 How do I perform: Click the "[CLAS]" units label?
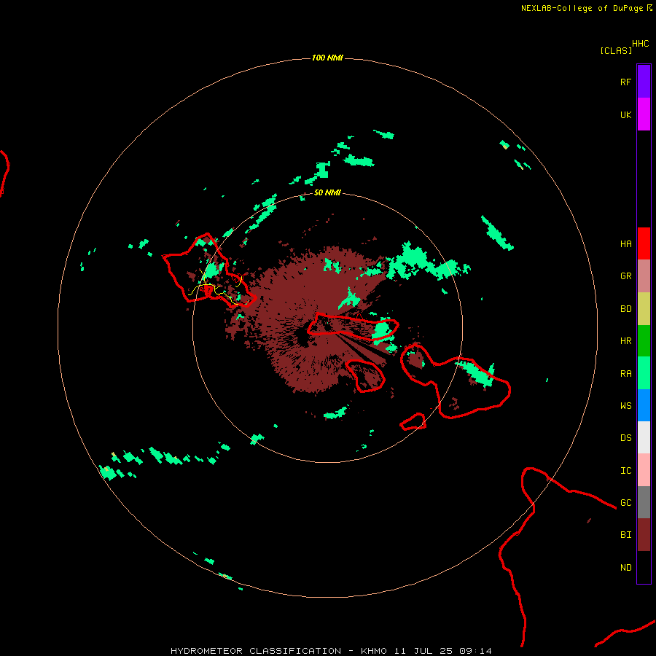coord(616,50)
